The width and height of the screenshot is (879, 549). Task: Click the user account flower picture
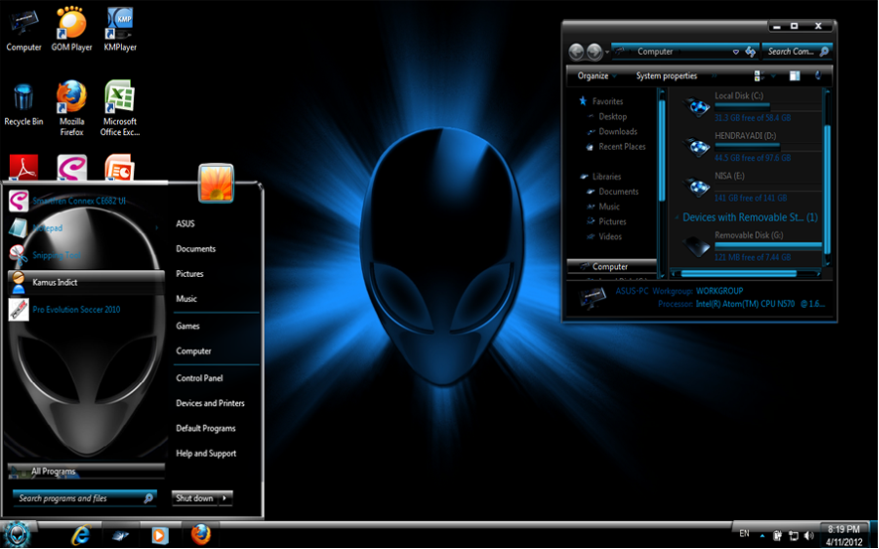pyautogui.click(x=216, y=183)
